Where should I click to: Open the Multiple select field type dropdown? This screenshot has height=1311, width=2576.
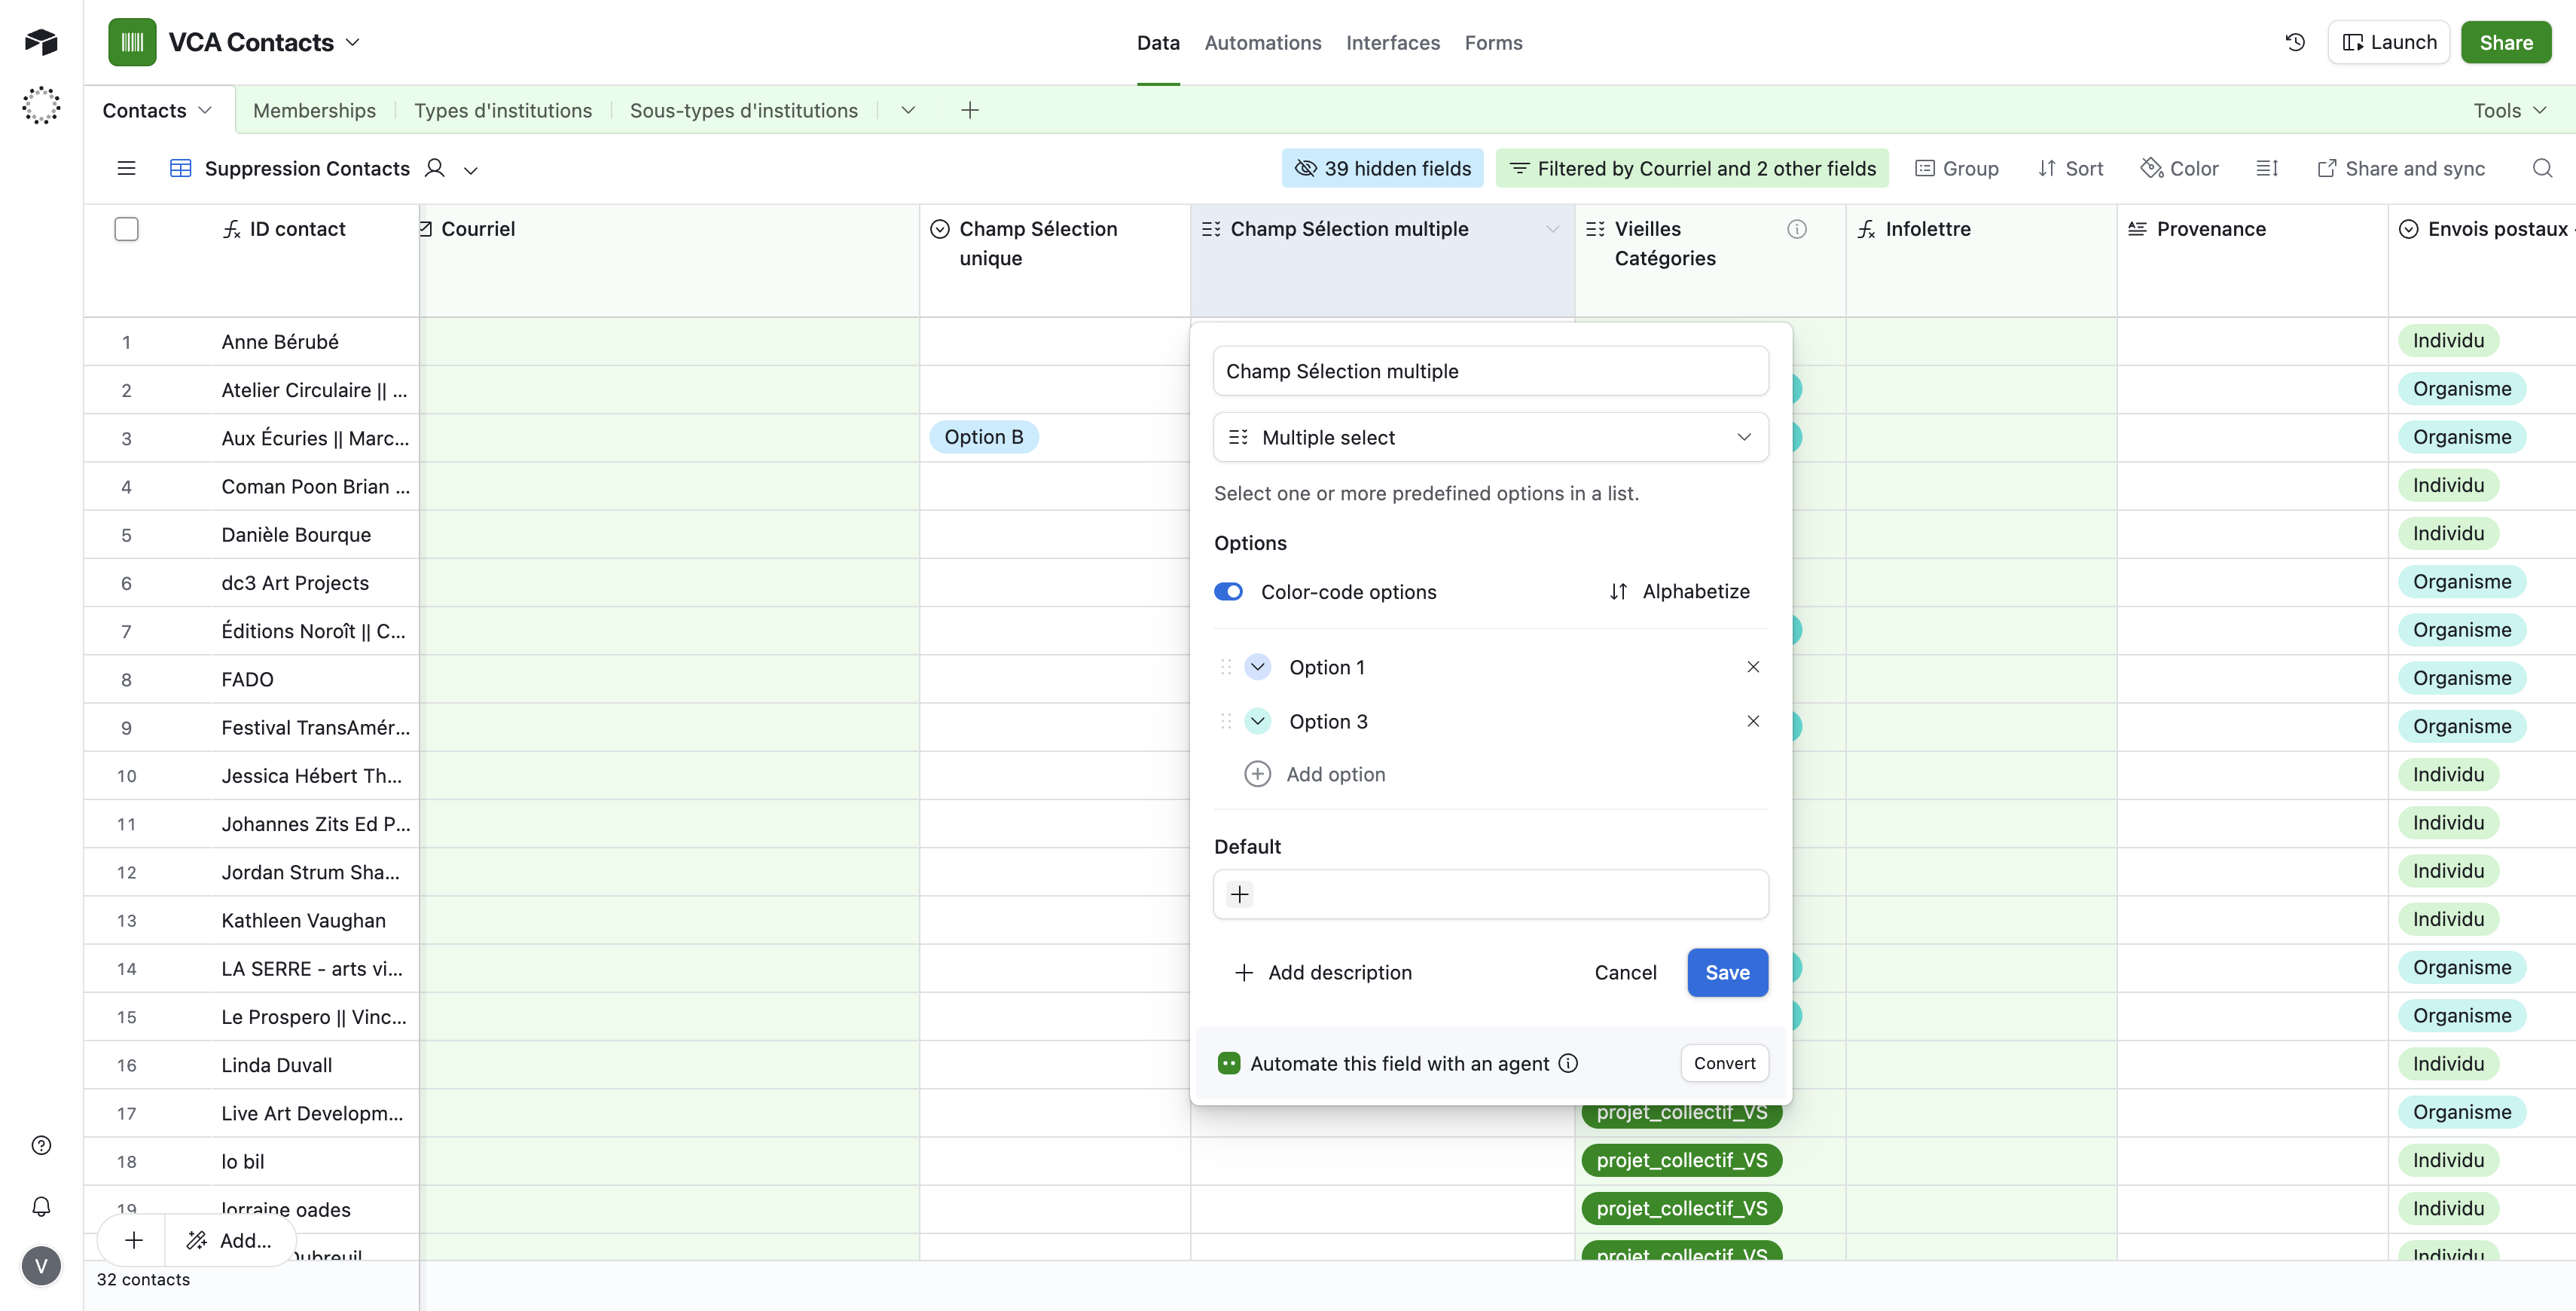coord(1490,437)
